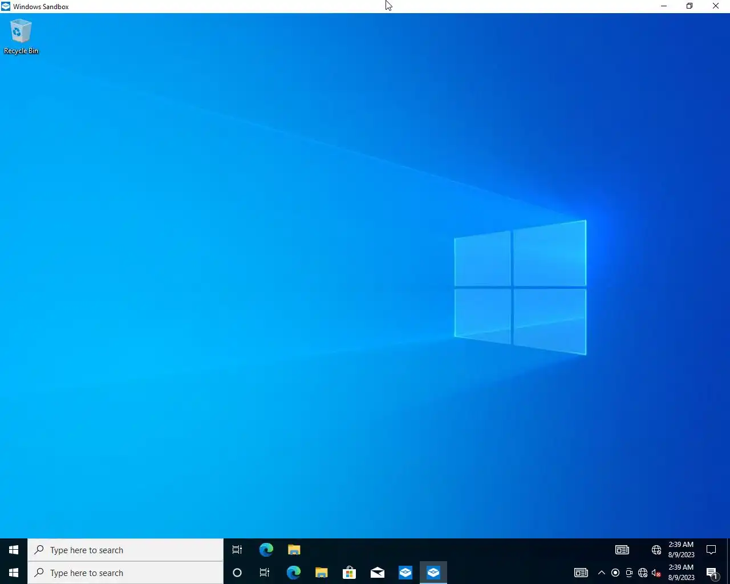Click the sandbox search box on upper taskbar
730x584 pixels.
[x=125, y=550]
